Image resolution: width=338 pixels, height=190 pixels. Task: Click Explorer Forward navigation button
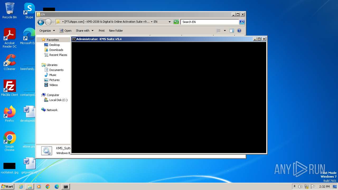[48, 22]
